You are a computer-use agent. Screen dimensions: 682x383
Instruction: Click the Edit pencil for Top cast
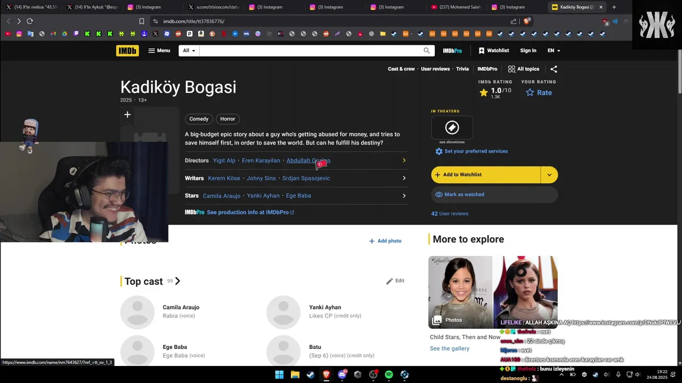[x=395, y=281]
